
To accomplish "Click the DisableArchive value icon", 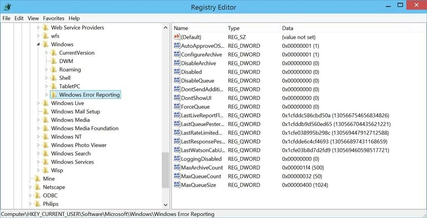I will click(x=177, y=63).
